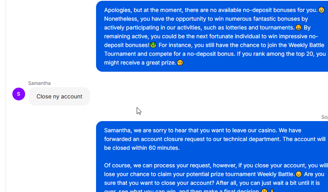The width and height of the screenshot is (328, 192).
Task: Click the grinning emoji after "tournaments."
Action: 298,27
